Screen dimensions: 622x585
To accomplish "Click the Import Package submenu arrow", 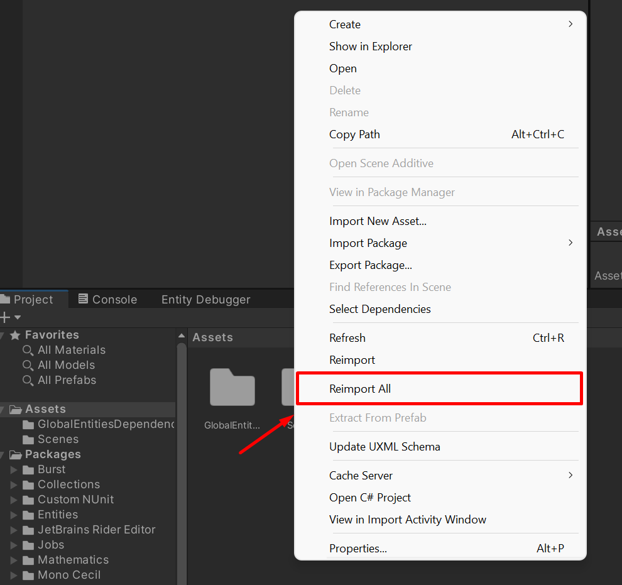I will click(x=570, y=243).
